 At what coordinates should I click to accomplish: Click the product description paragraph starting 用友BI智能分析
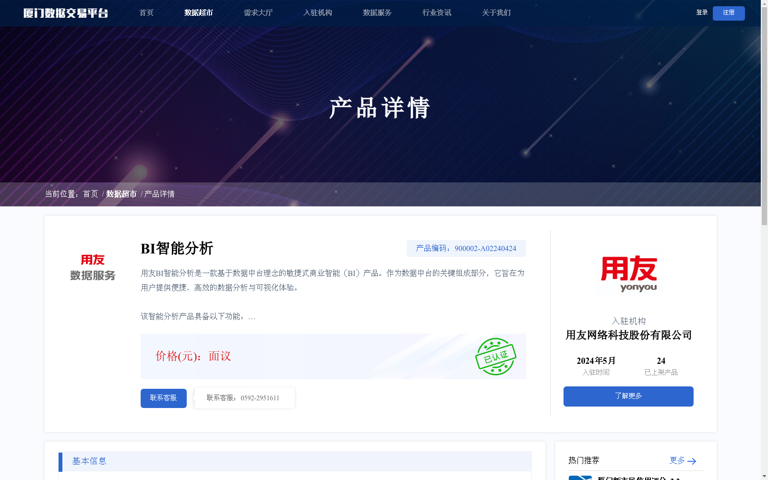point(333,280)
